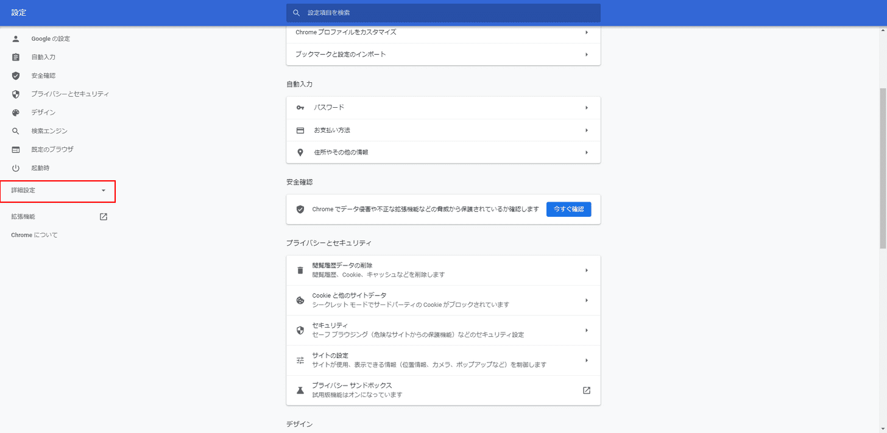Click the location pin icon in 住所やその他の情報 row
Screen dimensions: 887x433
pyautogui.click(x=300, y=152)
